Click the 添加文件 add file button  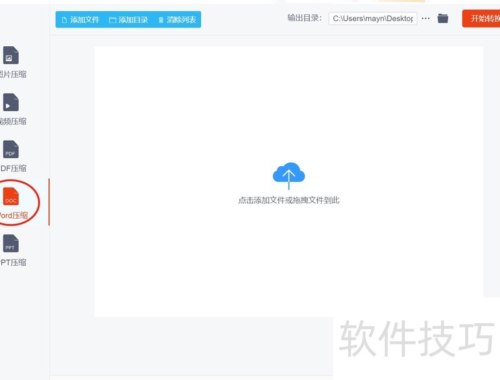click(x=81, y=20)
